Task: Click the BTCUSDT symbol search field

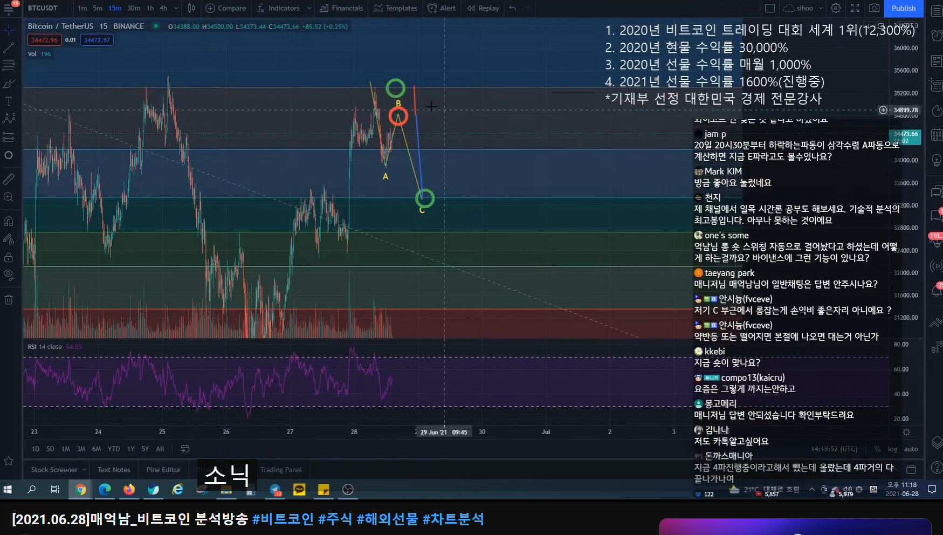Action: (43, 8)
